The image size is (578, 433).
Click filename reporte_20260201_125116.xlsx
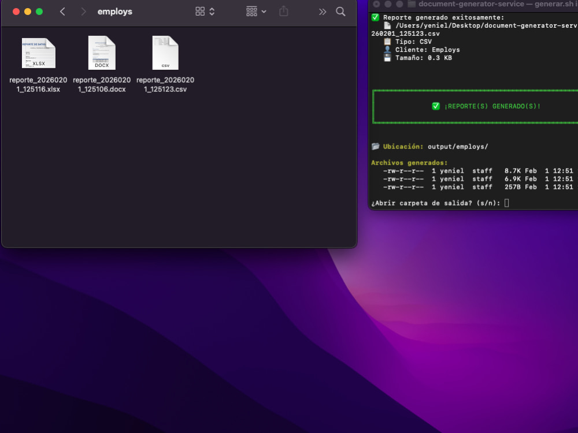pyautogui.click(x=38, y=85)
